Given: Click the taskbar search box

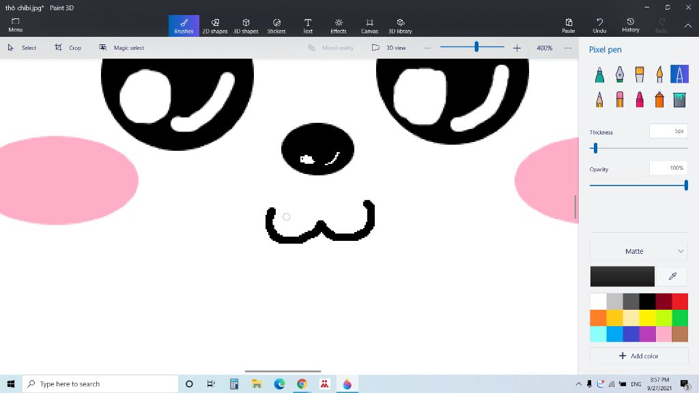Looking at the screenshot, I should pyautogui.click(x=100, y=383).
